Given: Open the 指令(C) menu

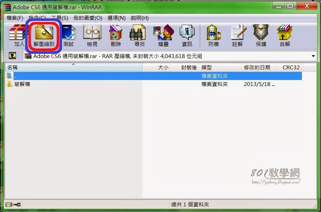Looking at the screenshot, I should click(x=37, y=18).
